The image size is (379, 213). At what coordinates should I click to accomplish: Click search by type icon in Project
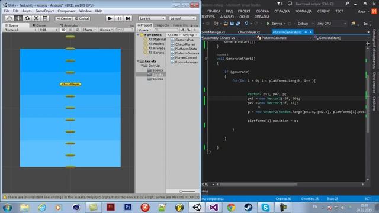pos(183,30)
